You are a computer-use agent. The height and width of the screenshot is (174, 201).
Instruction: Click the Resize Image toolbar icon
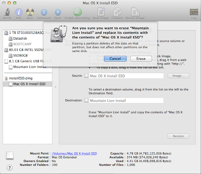click(x=135, y=12)
